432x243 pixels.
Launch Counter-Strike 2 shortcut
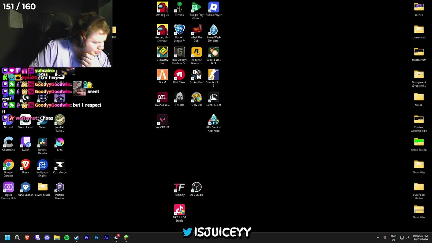[x=214, y=78]
